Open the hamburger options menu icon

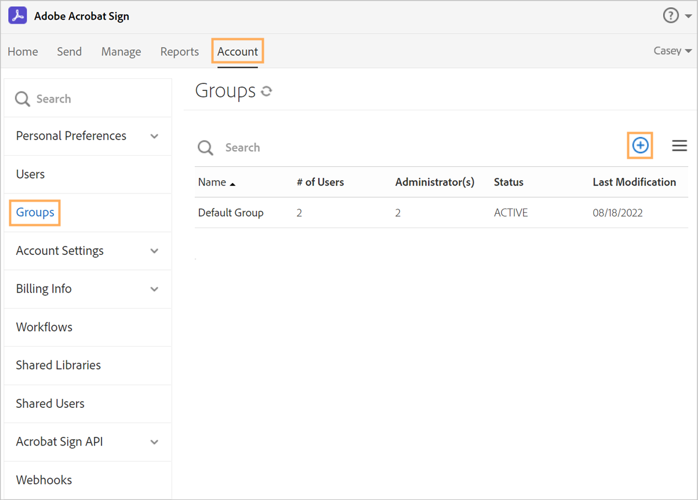pos(679,145)
